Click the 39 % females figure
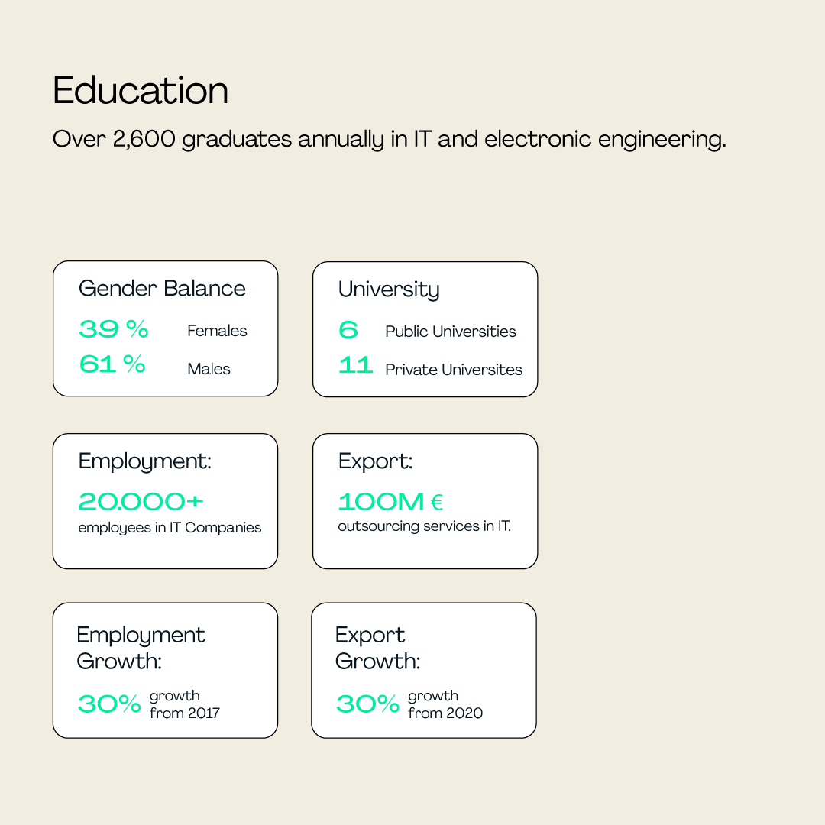This screenshot has height=825, width=825. (x=114, y=329)
